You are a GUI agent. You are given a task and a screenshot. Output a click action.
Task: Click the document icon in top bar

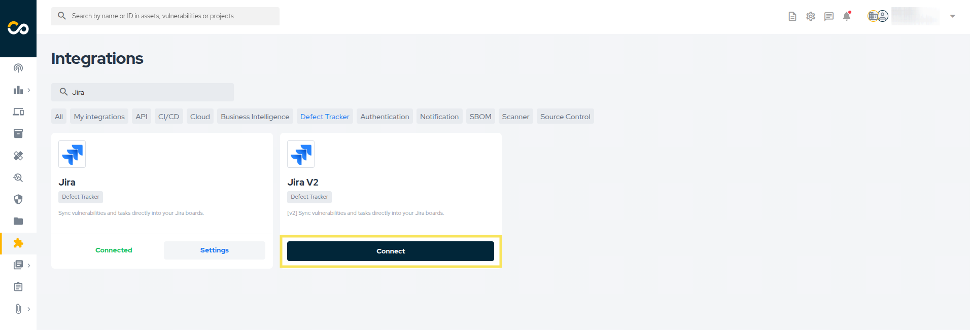coord(792,16)
